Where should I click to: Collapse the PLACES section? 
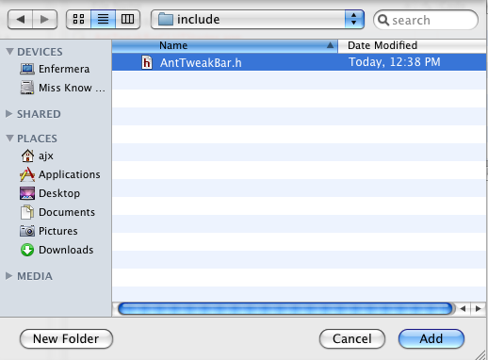coord(9,139)
